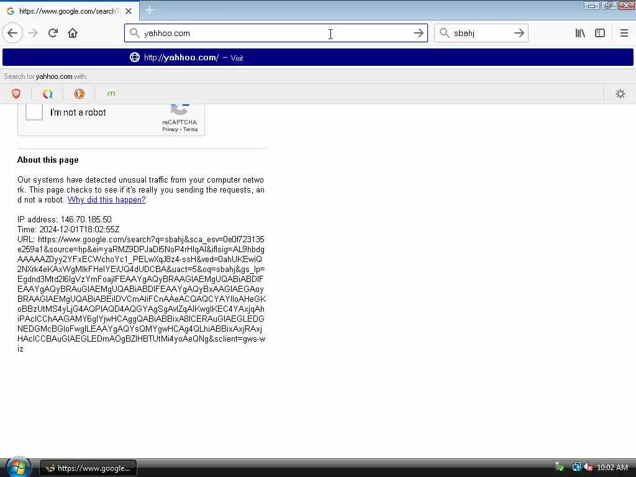
Task: Click the network tray icon
Action: click(x=576, y=467)
